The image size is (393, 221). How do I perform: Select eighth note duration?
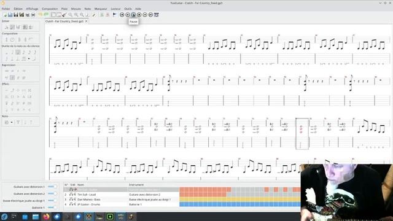pyautogui.click(x=23, y=52)
